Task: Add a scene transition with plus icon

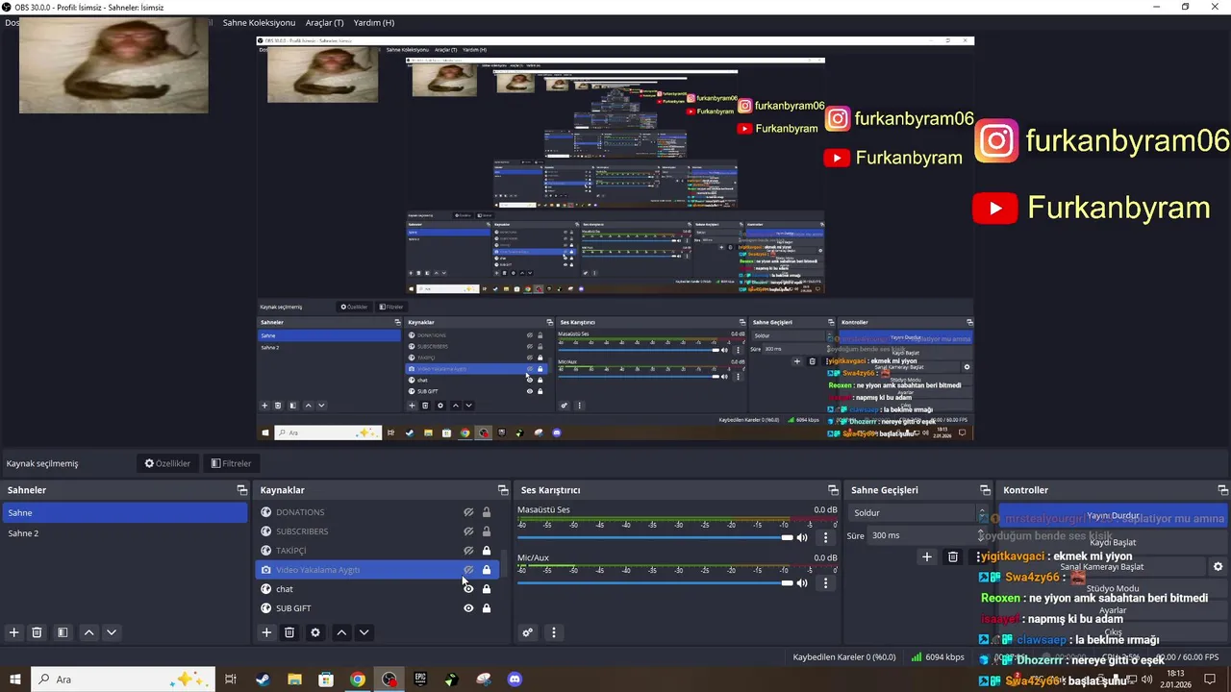Action: point(927,556)
